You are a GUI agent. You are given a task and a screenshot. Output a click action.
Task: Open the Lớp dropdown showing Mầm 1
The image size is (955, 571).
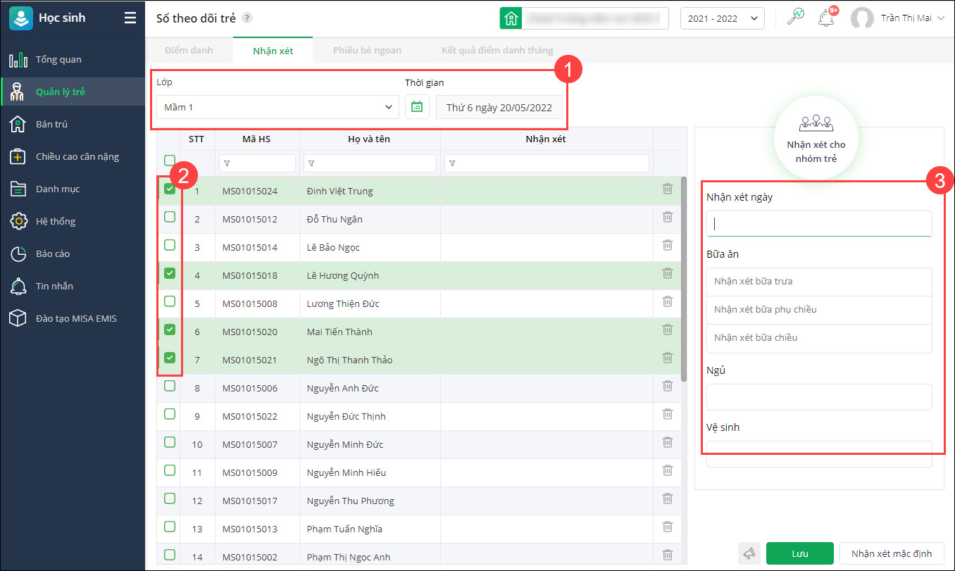click(x=277, y=107)
